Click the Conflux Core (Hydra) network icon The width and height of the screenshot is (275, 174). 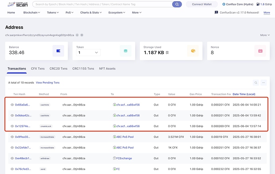click(x=224, y=4)
